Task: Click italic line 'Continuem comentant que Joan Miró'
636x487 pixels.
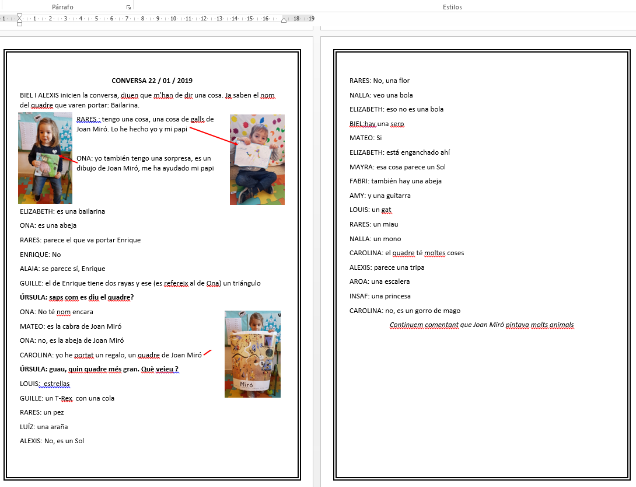Action: 482,325
